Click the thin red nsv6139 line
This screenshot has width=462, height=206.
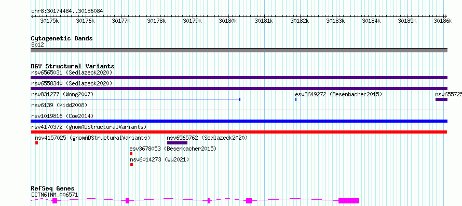tap(239, 110)
